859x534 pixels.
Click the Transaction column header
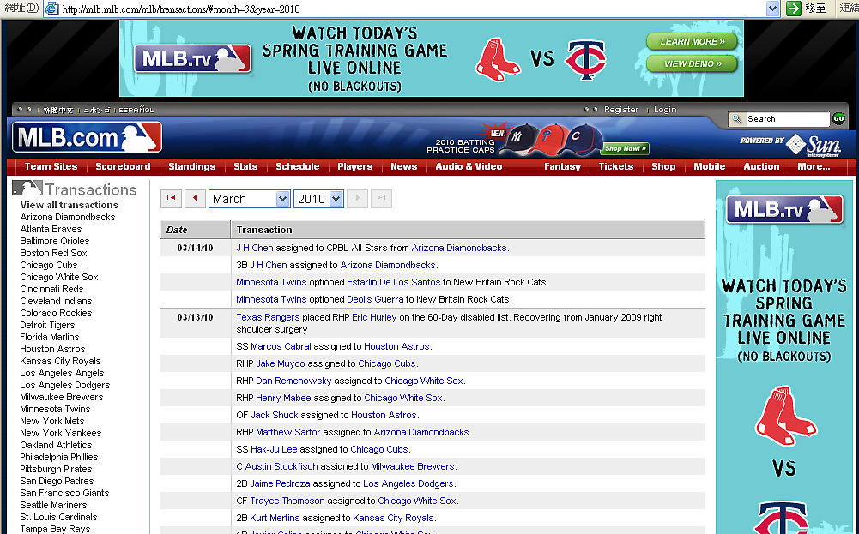(468, 230)
